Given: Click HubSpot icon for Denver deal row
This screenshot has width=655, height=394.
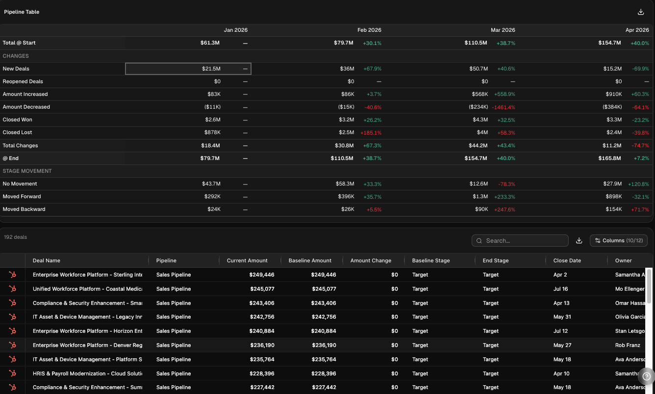Looking at the screenshot, I should (x=13, y=345).
